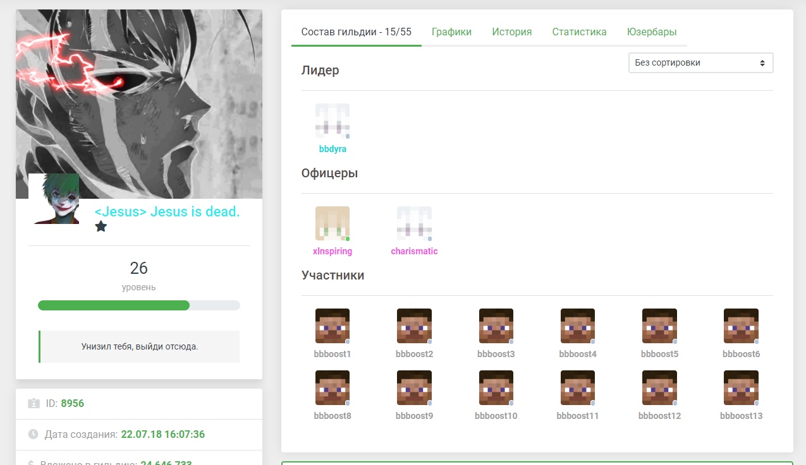Screen dimensions: 806x465
Task: Click the green guild level progress bar
Action: pos(114,305)
